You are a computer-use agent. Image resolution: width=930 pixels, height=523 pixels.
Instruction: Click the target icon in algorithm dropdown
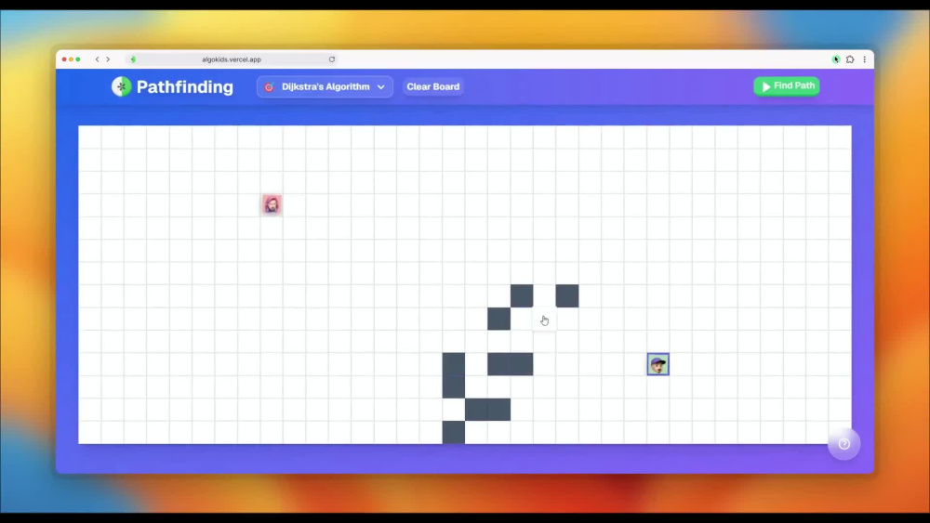click(269, 87)
